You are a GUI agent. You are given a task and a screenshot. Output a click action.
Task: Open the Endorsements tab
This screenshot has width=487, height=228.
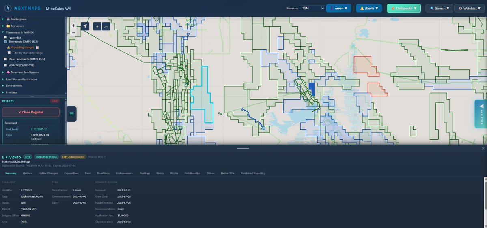125,173
